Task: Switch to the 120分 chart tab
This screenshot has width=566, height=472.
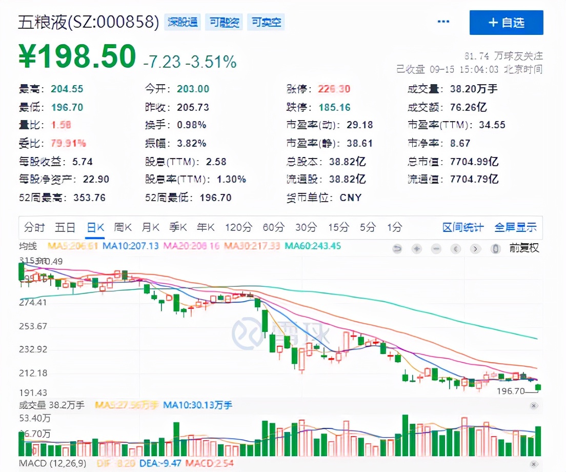Action: pos(238,227)
